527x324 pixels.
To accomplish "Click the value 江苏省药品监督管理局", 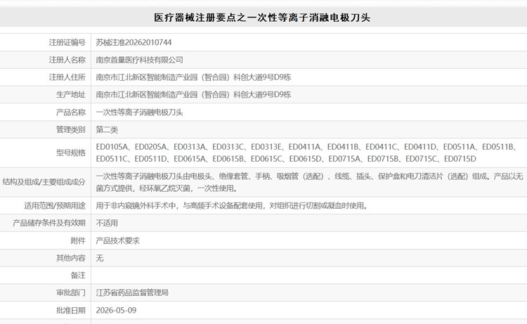I will coord(132,293).
